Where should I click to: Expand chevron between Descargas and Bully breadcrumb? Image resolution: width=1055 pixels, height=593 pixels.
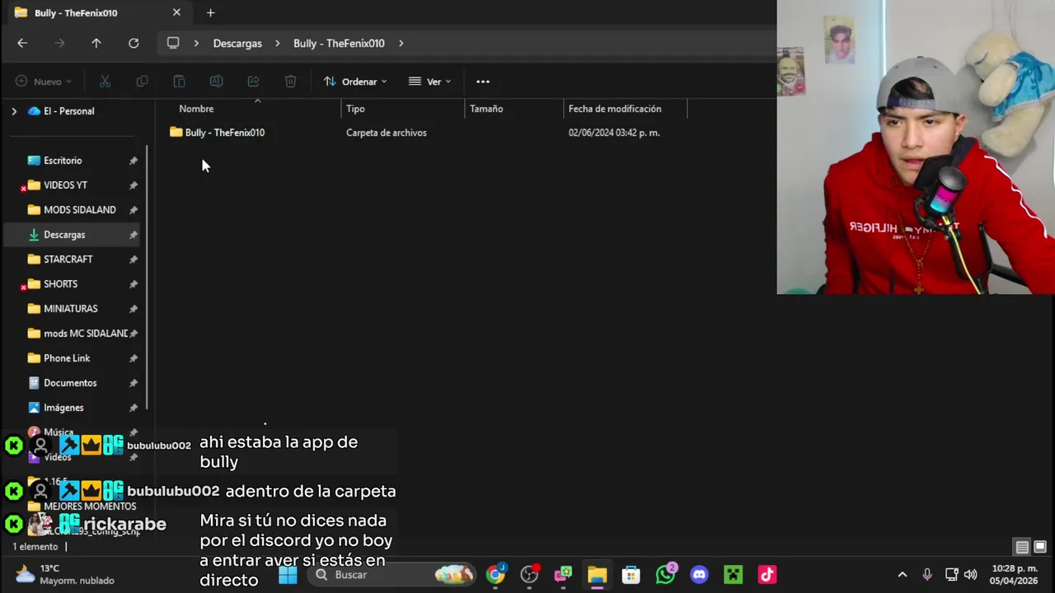[278, 43]
